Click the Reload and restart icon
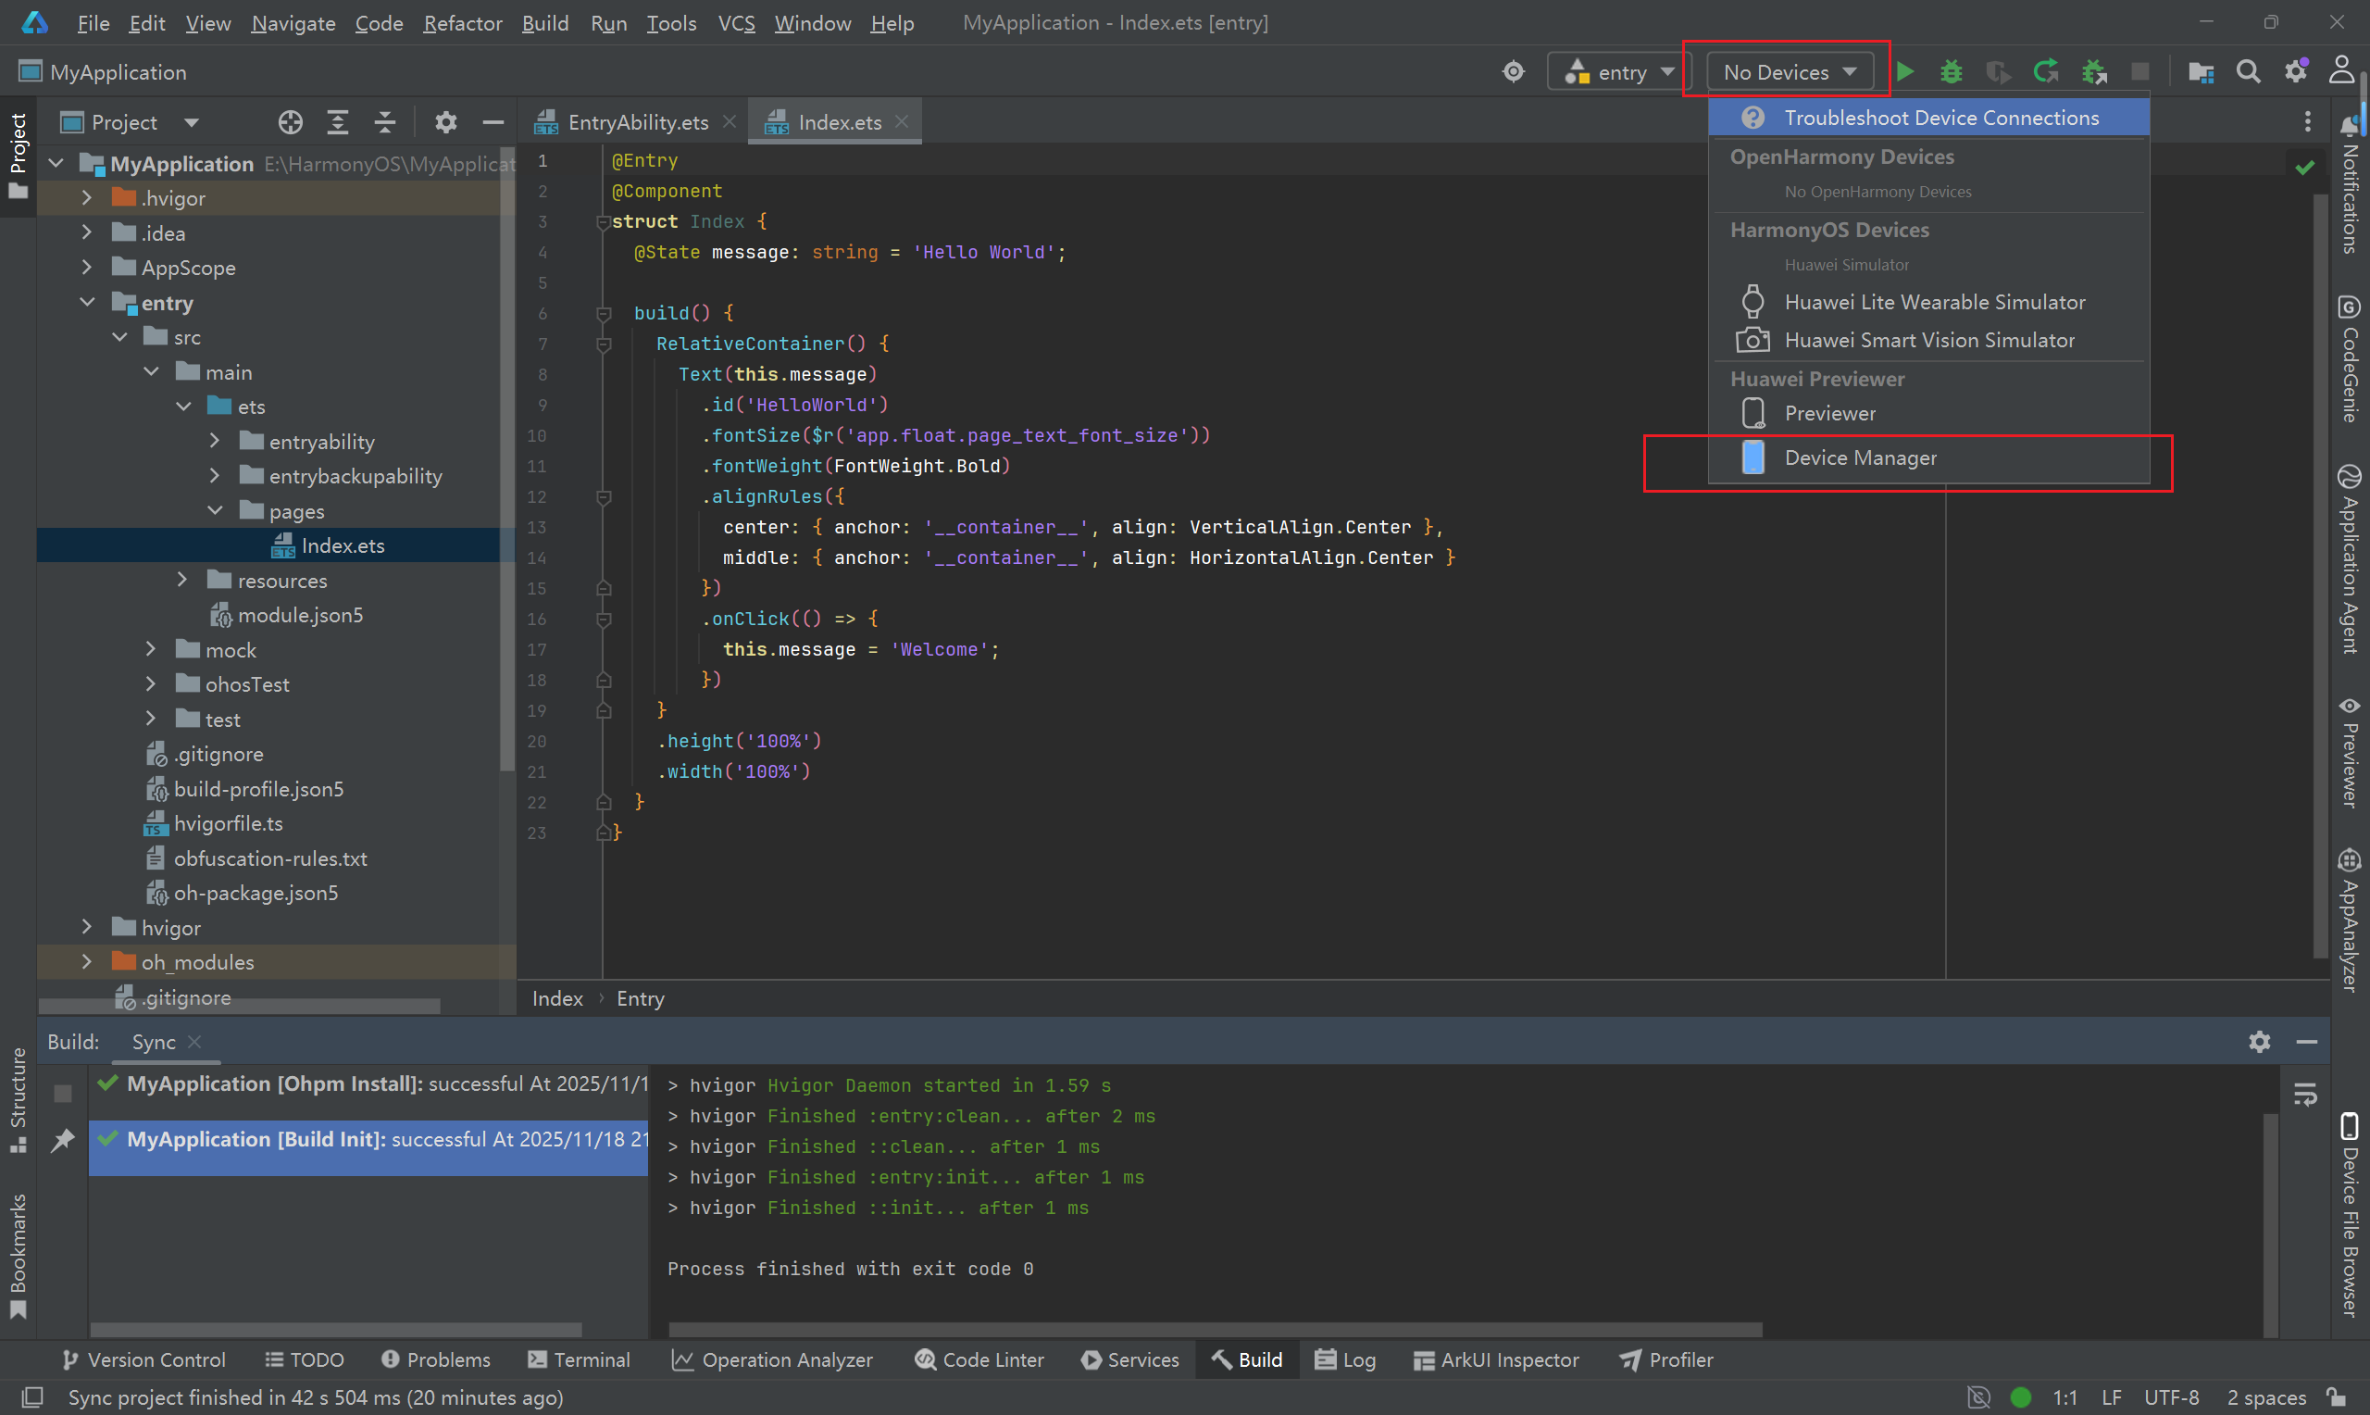The width and height of the screenshot is (2370, 1415). (x=2045, y=71)
